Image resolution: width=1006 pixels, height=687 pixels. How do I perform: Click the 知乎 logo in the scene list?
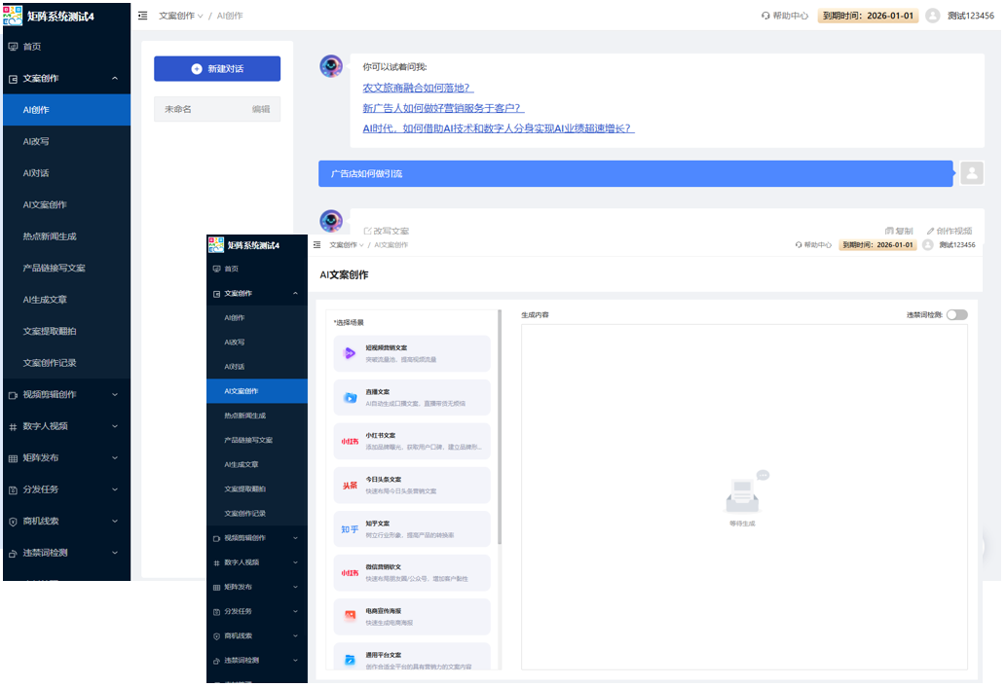pyautogui.click(x=350, y=528)
